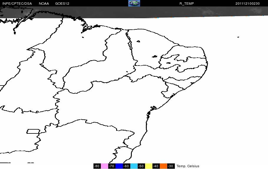The width and height of the screenshot is (268, 169).
Task: Select the yellow -50 temperature swatch
Action: pos(149,166)
